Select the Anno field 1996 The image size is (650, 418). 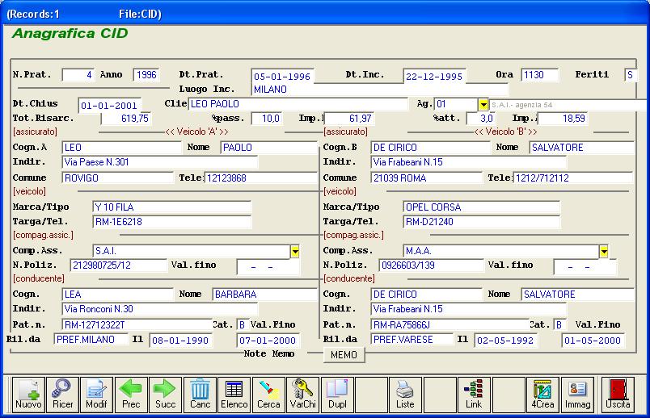click(x=146, y=75)
